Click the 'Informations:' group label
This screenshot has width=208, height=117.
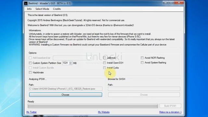click(35, 30)
